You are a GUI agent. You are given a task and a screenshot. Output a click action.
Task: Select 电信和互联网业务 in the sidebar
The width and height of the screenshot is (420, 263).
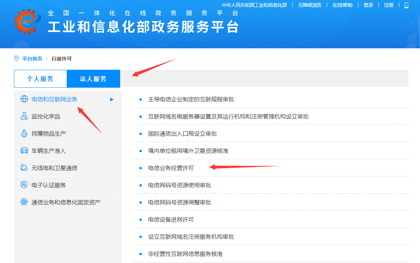tap(55, 99)
